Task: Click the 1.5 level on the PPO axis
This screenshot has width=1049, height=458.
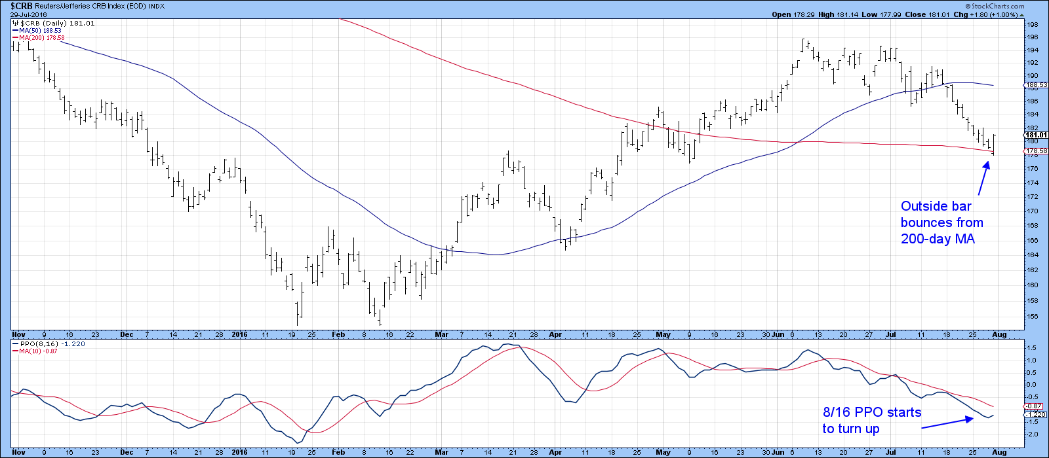Action: tap(1032, 348)
